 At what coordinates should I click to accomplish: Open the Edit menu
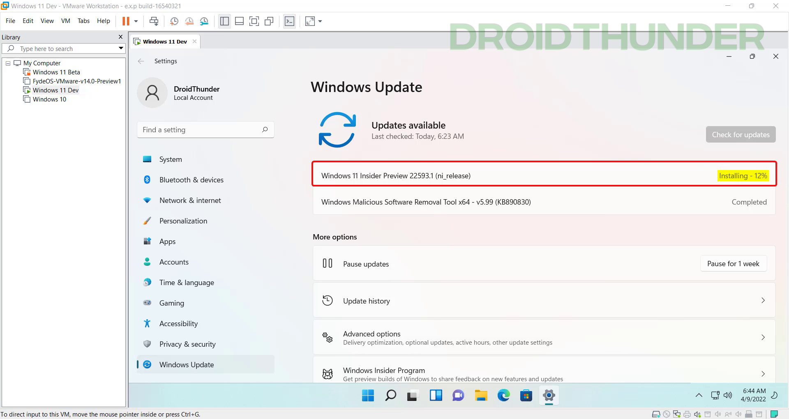pyautogui.click(x=28, y=21)
